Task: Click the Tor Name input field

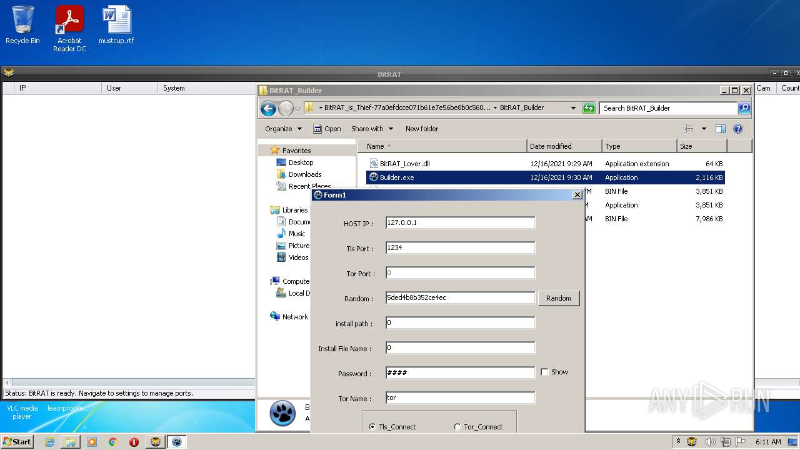Action: coord(461,397)
